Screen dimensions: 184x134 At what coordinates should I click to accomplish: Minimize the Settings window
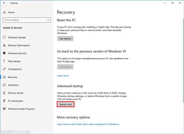pyautogui.click(x=165, y=3)
